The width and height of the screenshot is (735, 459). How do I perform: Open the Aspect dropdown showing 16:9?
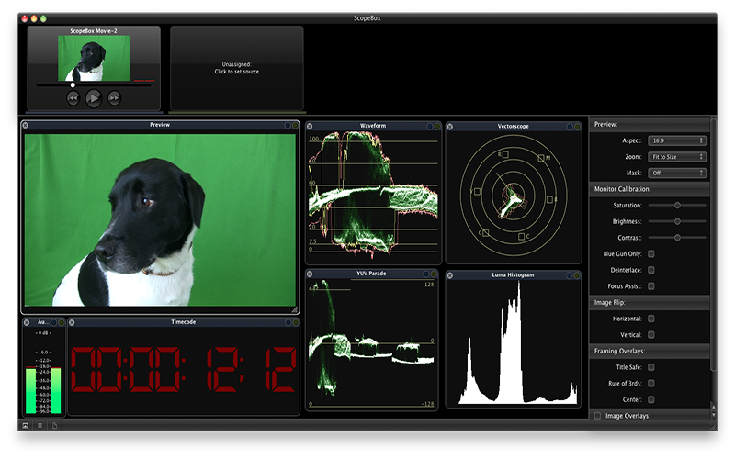677,140
